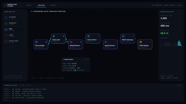This screenshot has width=186, height=104.
Task: Select the Event Intake node label
Action: (40, 45)
